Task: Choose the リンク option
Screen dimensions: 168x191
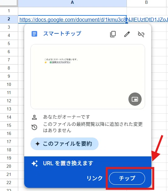Action: (x=95, y=178)
